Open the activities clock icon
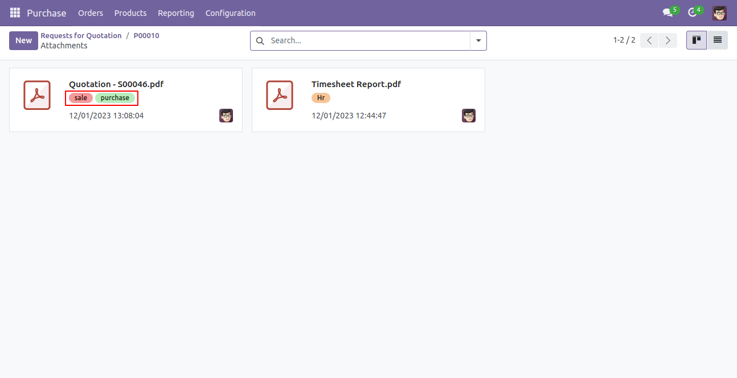 (692, 13)
